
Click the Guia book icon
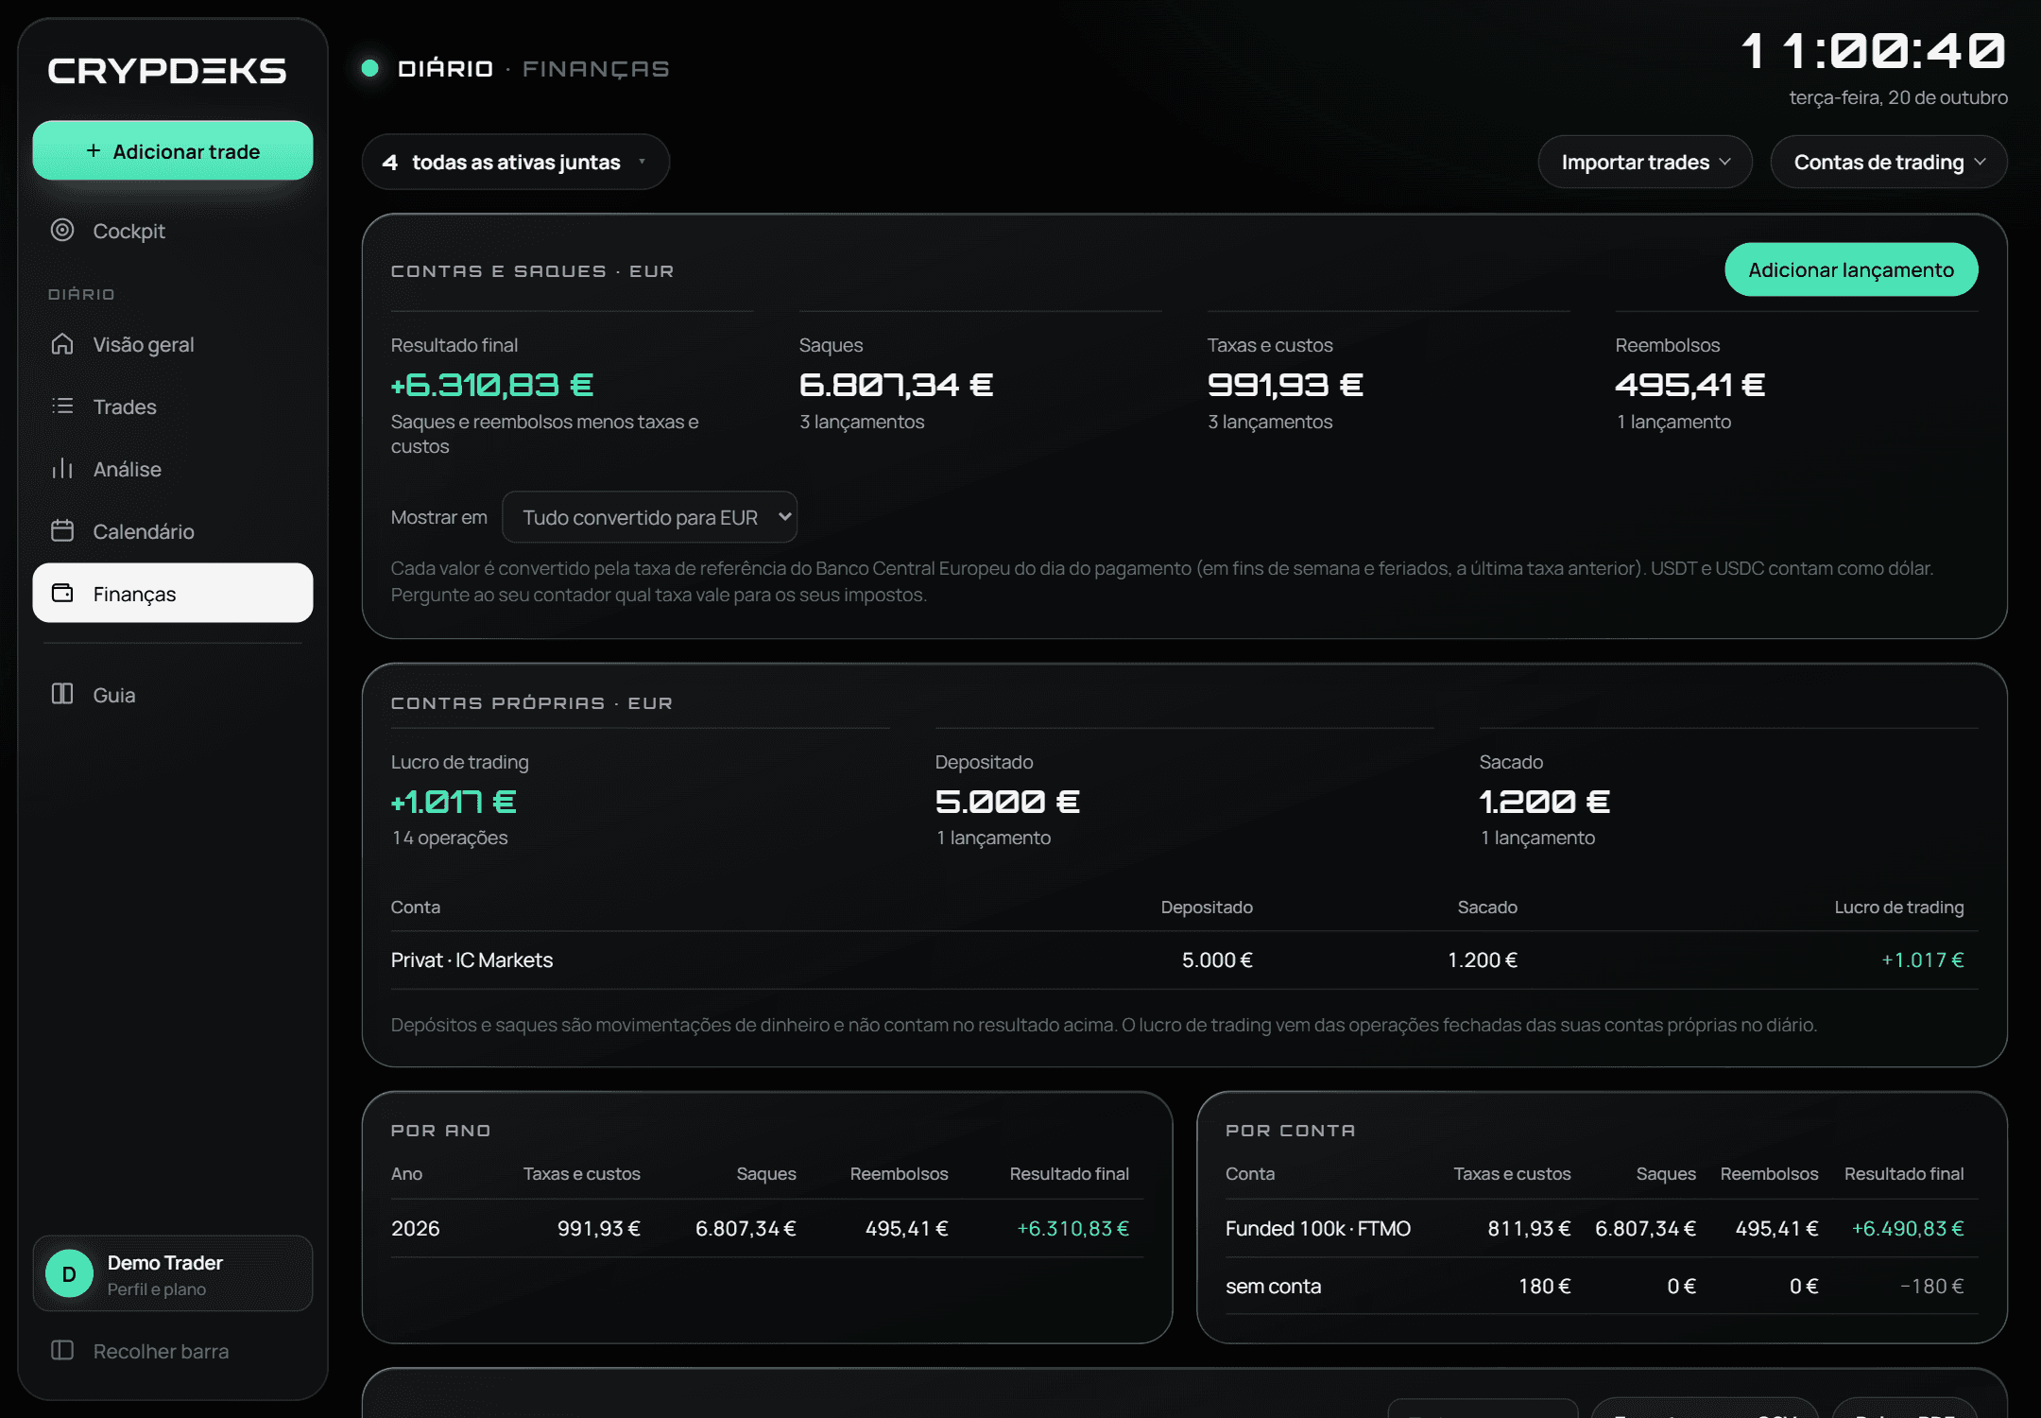(62, 694)
